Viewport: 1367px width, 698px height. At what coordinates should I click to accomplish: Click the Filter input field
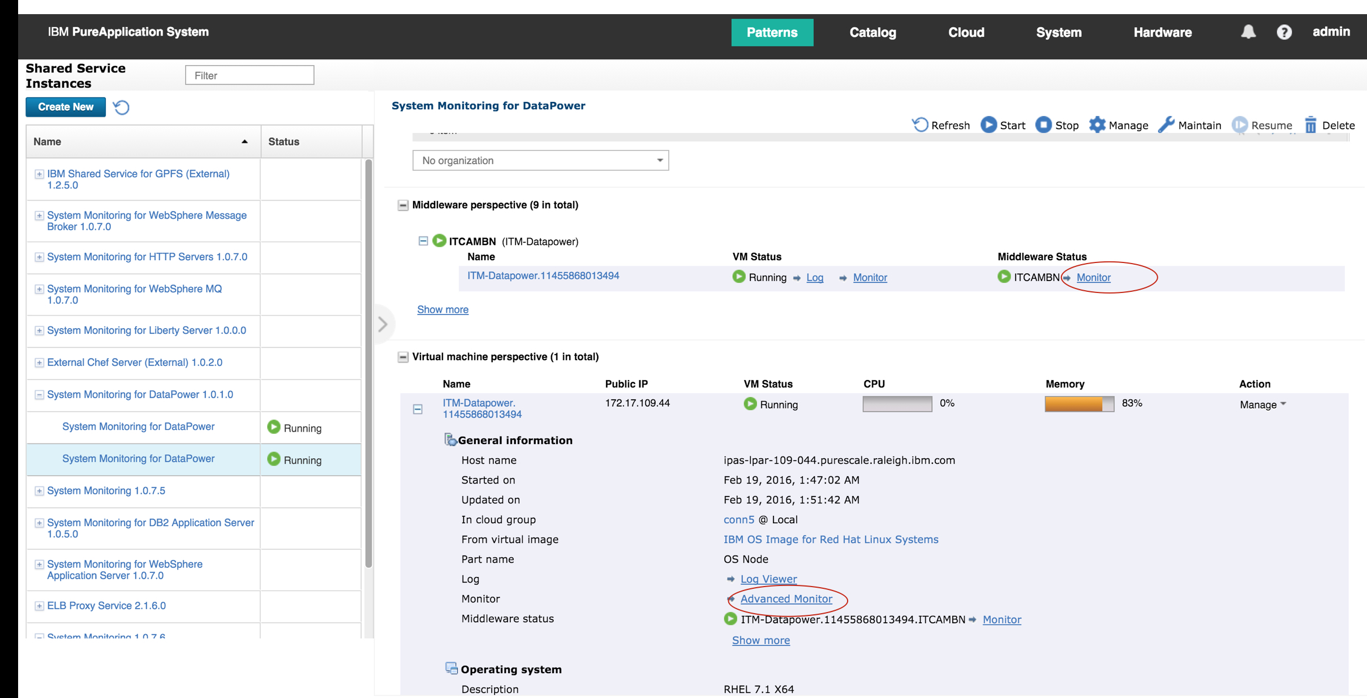(x=250, y=75)
